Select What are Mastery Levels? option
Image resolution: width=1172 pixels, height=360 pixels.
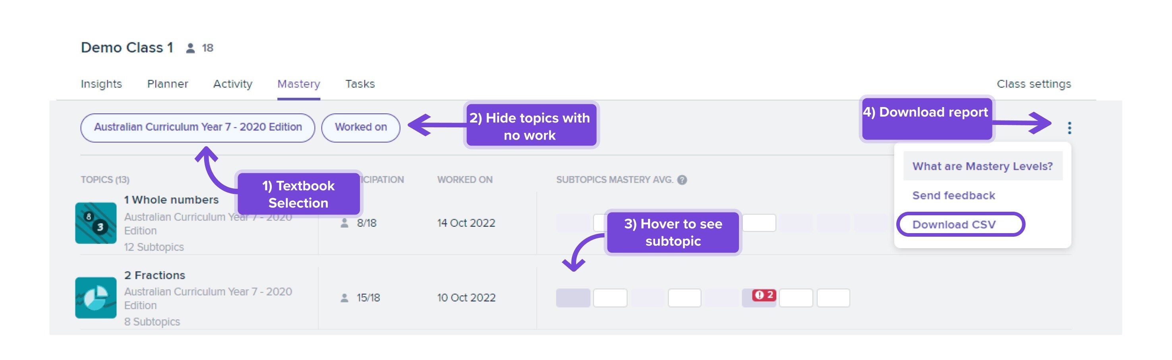pyautogui.click(x=983, y=166)
